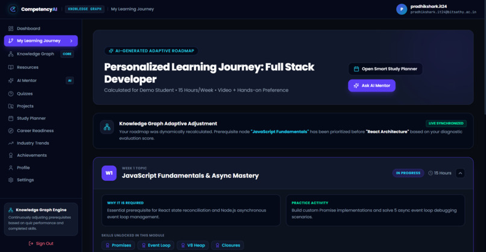Click the "WHY IT IS REQUIRED" card heading
Screen dimensions: 486x252
125,203
